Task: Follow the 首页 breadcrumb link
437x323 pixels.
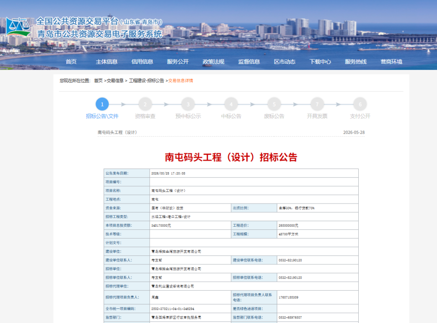Action: pyautogui.click(x=98, y=81)
